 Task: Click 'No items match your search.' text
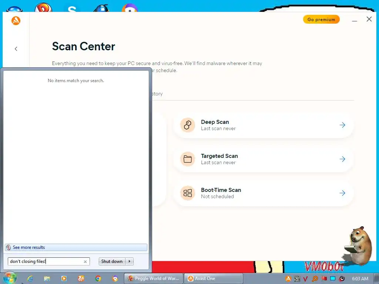click(x=76, y=81)
